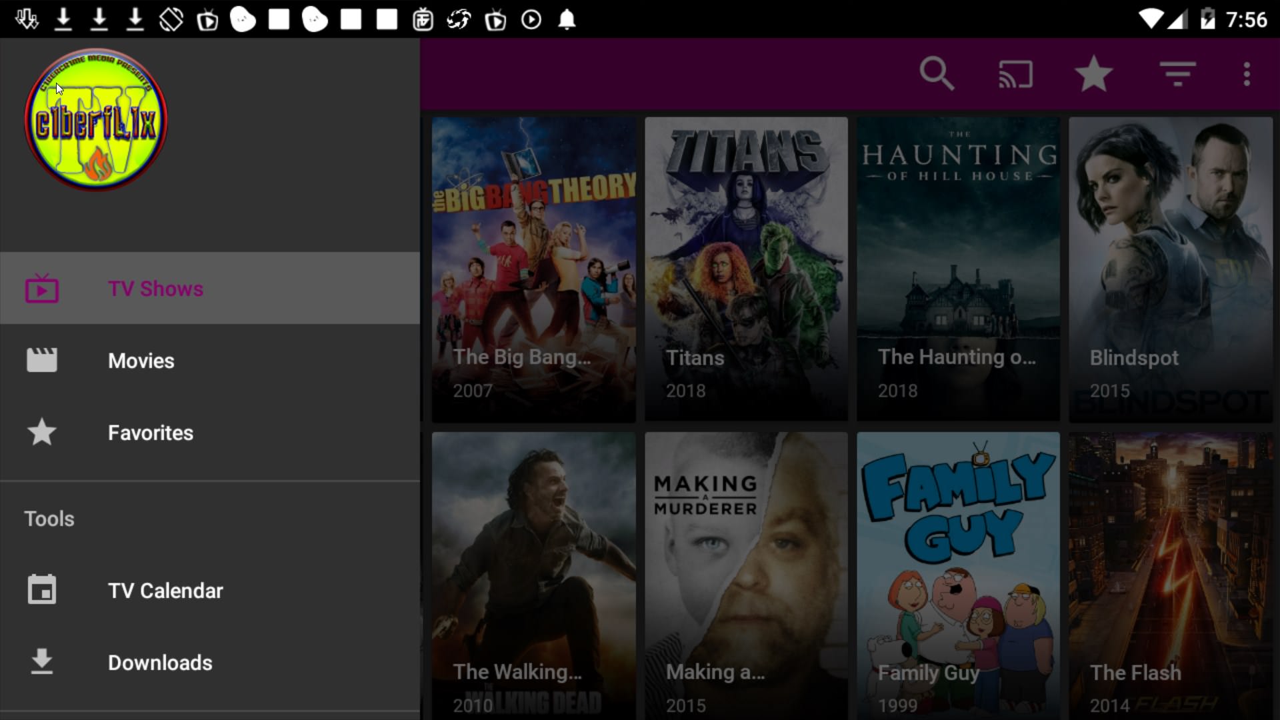Open the Family Guy poster
1280x720 pixels.
click(958, 576)
